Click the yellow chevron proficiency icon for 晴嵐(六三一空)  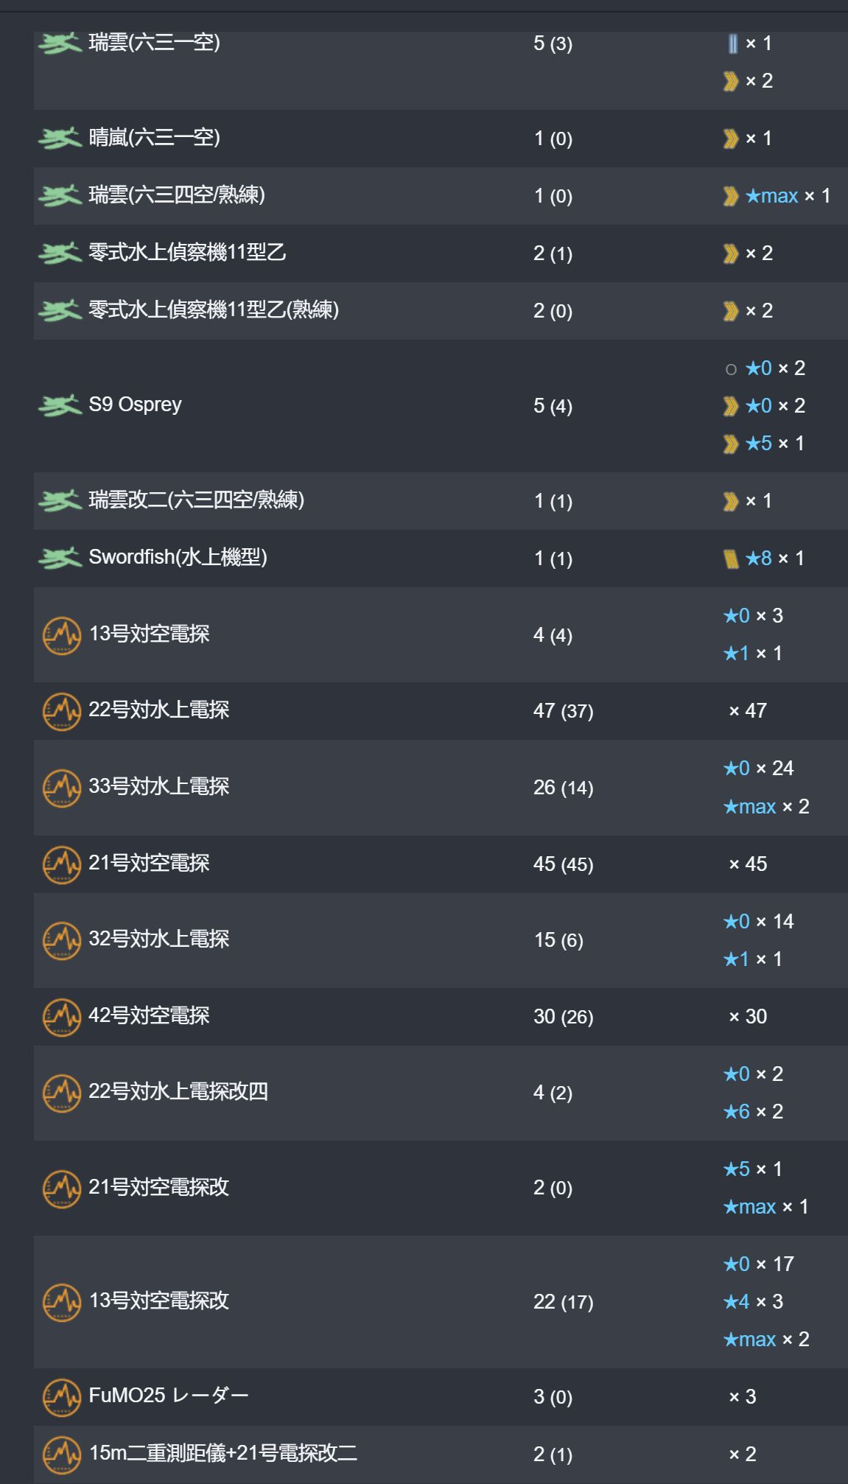(731, 139)
